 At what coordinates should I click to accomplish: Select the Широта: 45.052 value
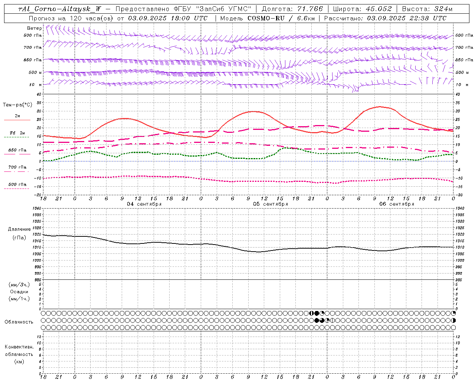click(362, 9)
